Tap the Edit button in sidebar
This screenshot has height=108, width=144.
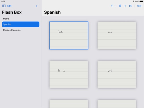(x=9, y=6)
